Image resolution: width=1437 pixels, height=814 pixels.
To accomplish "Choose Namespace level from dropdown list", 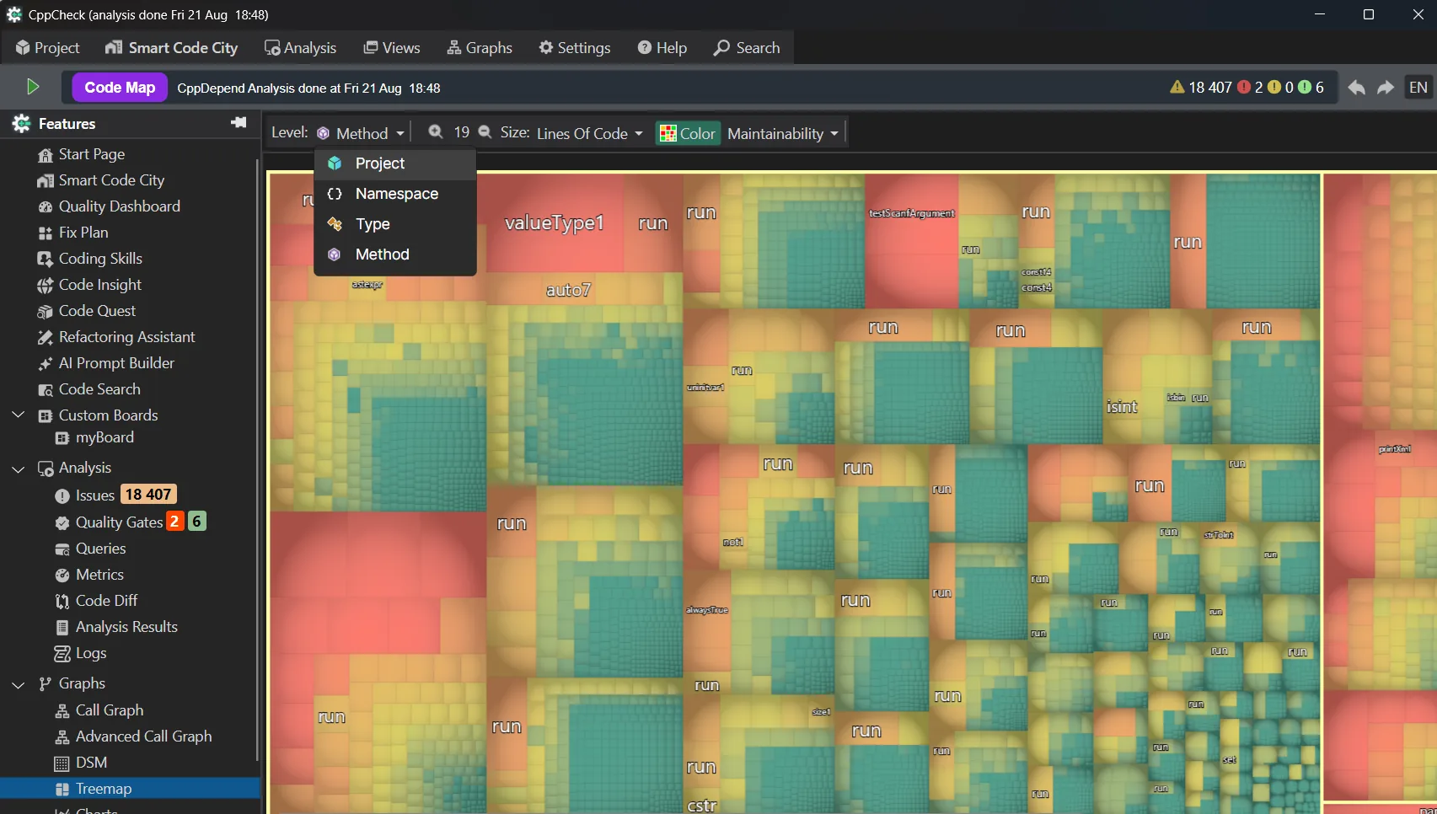I will (395, 194).
